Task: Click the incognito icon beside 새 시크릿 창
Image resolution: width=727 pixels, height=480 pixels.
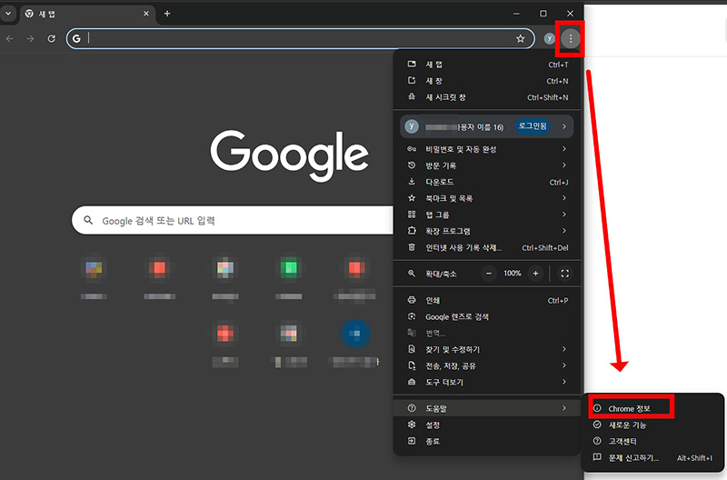Action: pyautogui.click(x=412, y=97)
